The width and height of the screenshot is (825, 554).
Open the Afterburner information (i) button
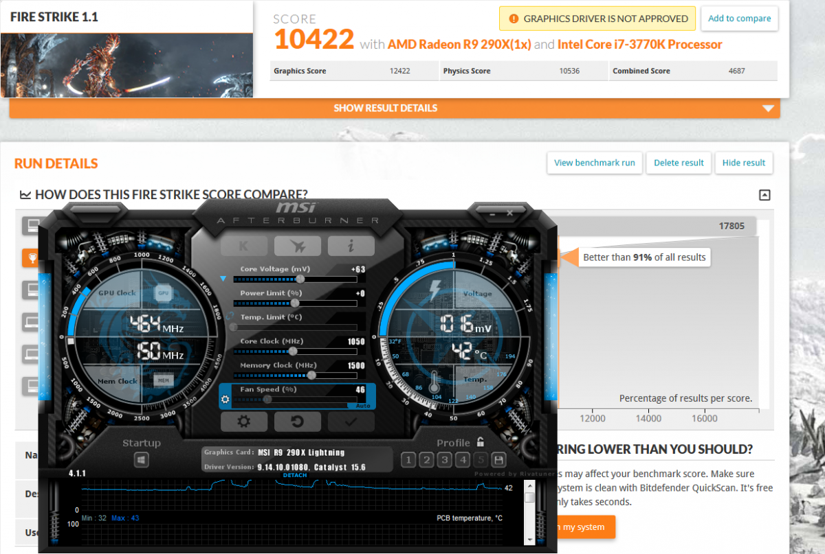351,246
